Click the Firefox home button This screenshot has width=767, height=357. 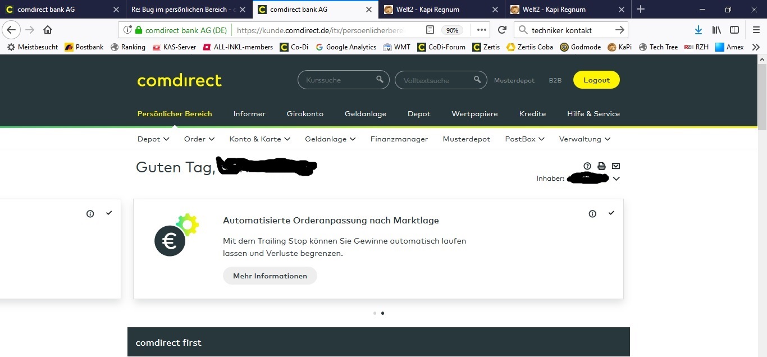48,30
